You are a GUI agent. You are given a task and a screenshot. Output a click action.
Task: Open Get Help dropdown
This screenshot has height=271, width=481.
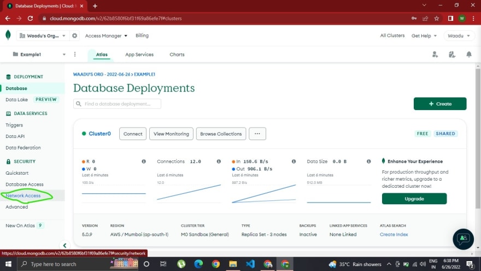[424, 36]
